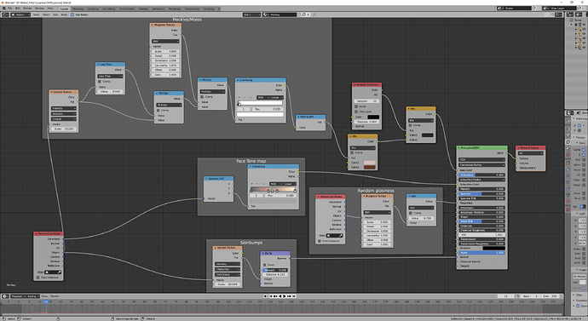Open the Playback popover in the timeline
Viewport: 588px width, 321px height.
pos(18,296)
